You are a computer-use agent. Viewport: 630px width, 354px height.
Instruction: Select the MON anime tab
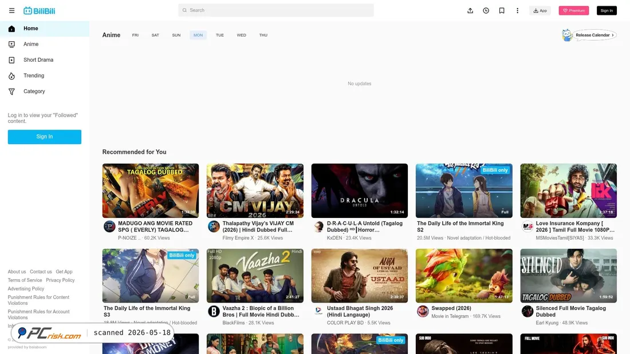(x=198, y=35)
